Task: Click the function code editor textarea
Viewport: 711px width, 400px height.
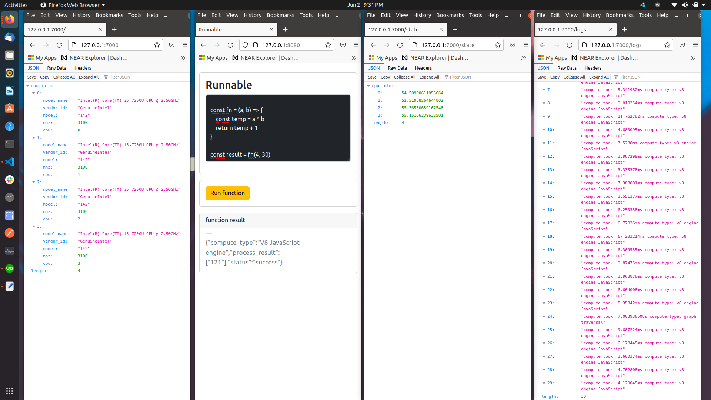Action: pos(278,128)
